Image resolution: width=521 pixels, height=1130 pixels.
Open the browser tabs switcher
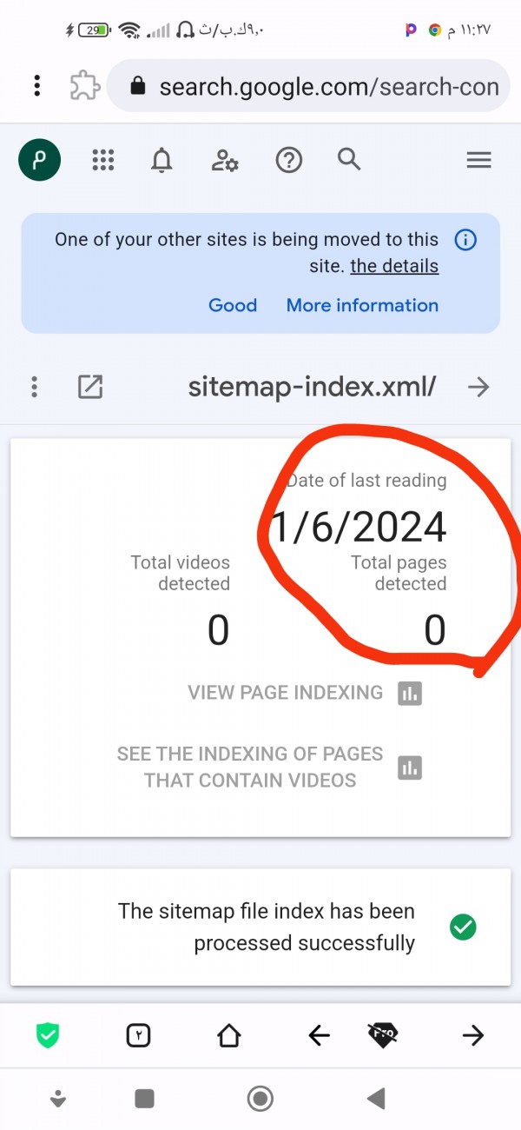(x=139, y=1035)
